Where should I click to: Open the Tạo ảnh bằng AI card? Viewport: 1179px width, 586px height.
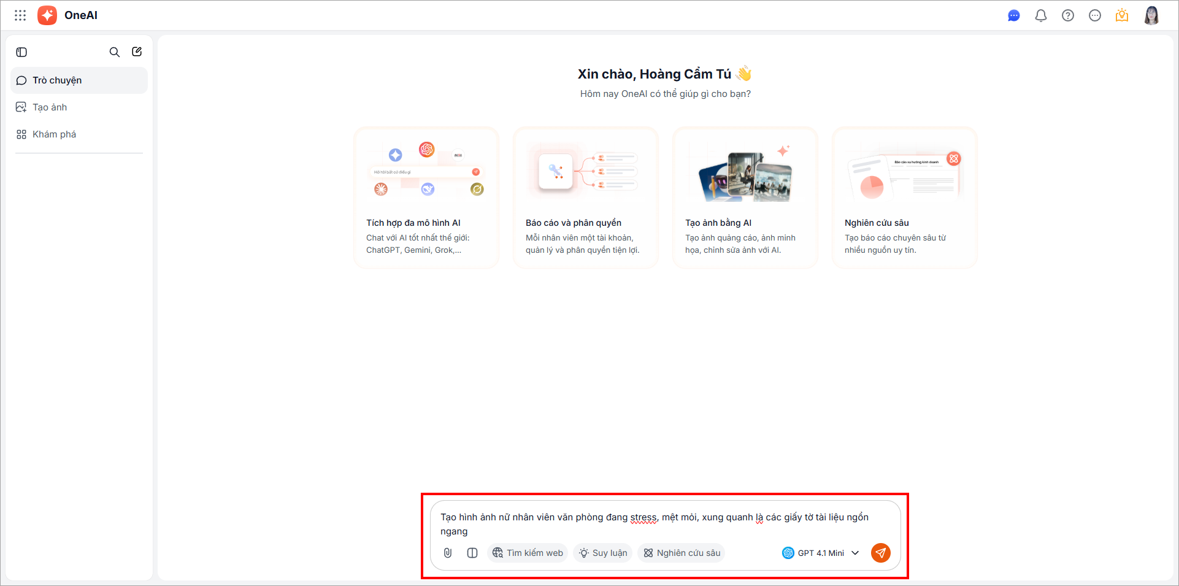point(745,198)
